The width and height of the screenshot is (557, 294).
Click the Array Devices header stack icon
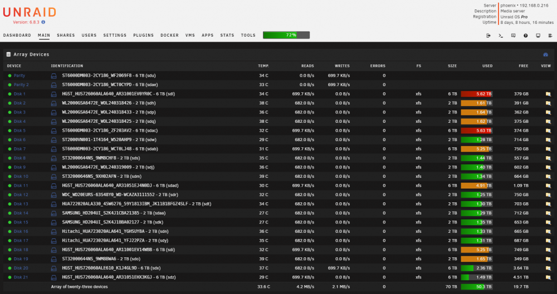(8, 54)
